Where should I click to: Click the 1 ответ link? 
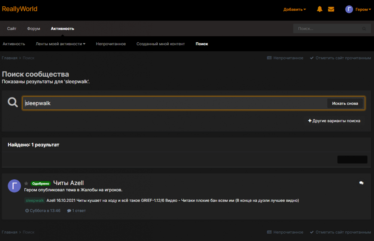coord(77,211)
